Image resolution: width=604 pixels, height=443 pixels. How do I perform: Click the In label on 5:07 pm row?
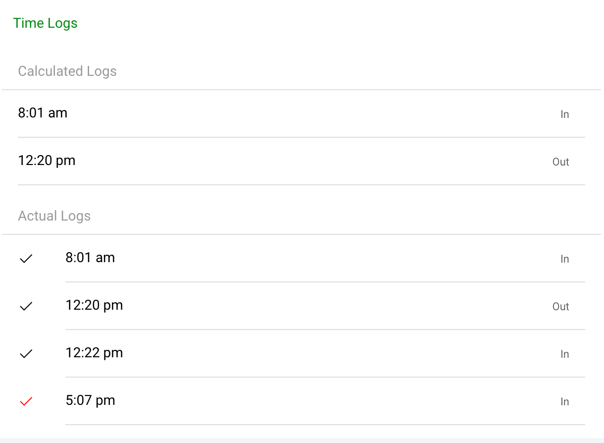click(564, 402)
